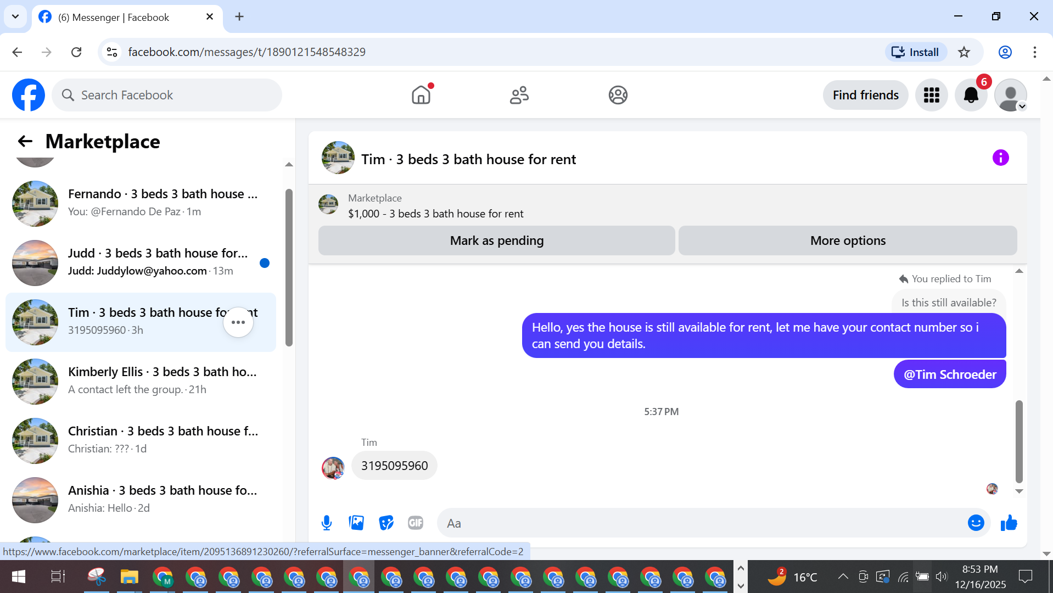The width and height of the screenshot is (1053, 593).
Task: Open the Chrome three-dot menu
Action: click(1035, 52)
